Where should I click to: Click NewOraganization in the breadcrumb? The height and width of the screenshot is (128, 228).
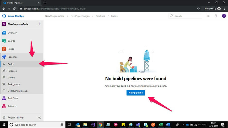(55, 16)
